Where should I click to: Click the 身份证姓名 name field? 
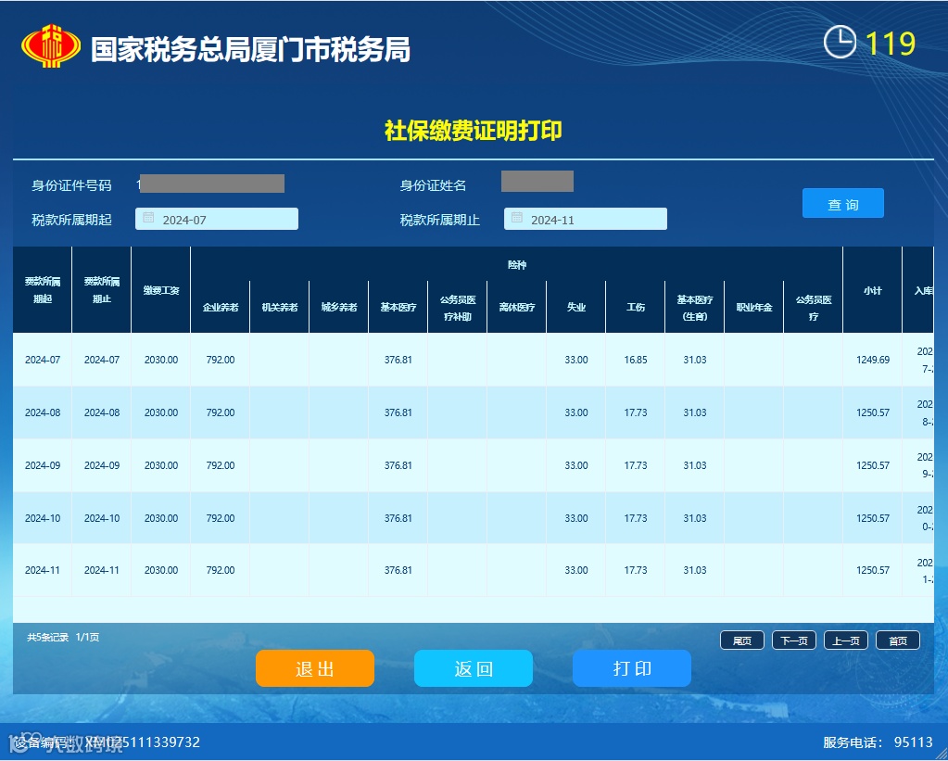tap(537, 181)
